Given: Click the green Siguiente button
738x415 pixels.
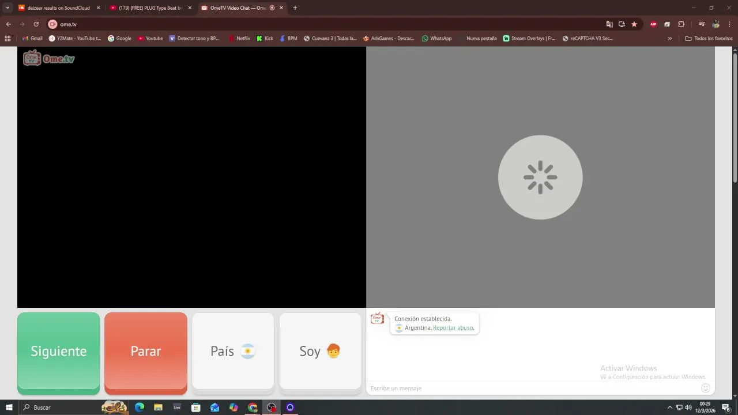Looking at the screenshot, I should [x=58, y=352].
